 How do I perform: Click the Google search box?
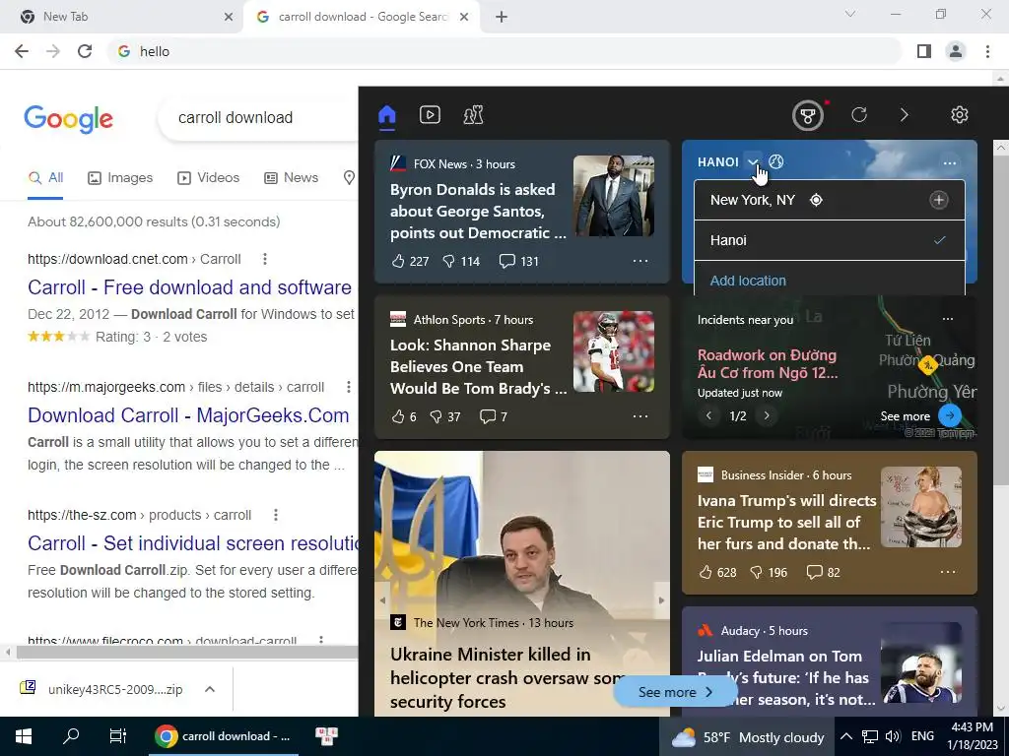[259, 118]
